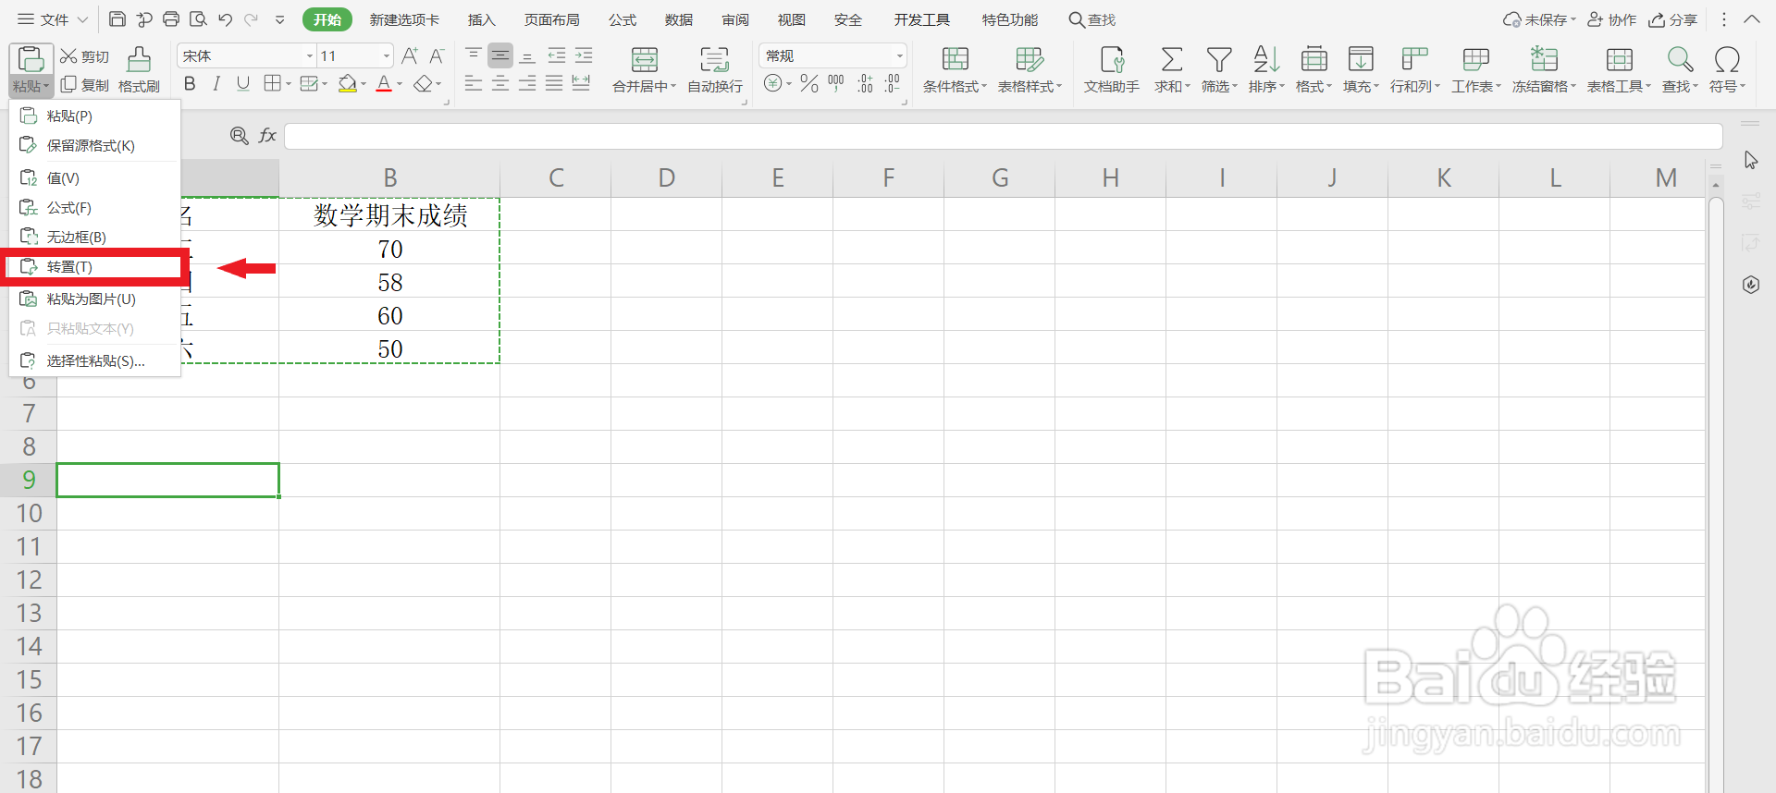
Task: Open borders dropdown arrow
Action: pyautogui.click(x=289, y=84)
